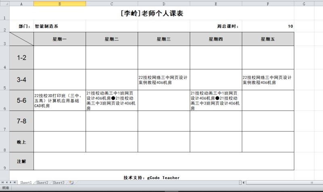Select the Sheet1 tab
This screenshot has width=323, height=192.
[26, 183]
